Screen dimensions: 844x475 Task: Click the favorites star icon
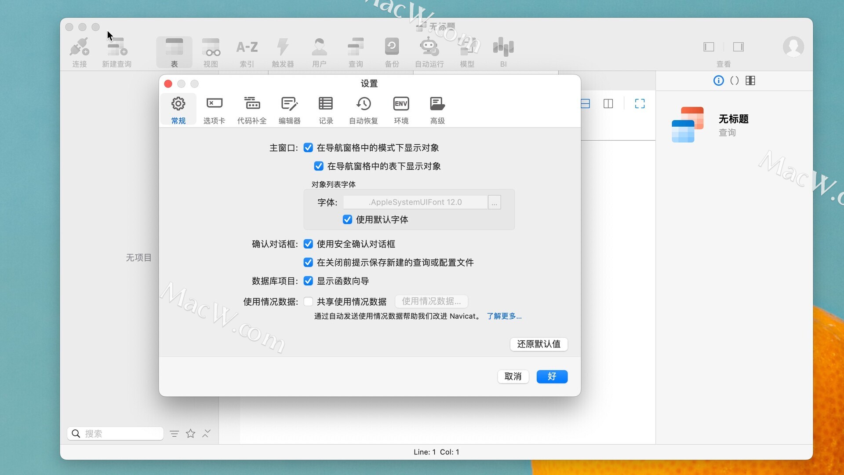190,434
